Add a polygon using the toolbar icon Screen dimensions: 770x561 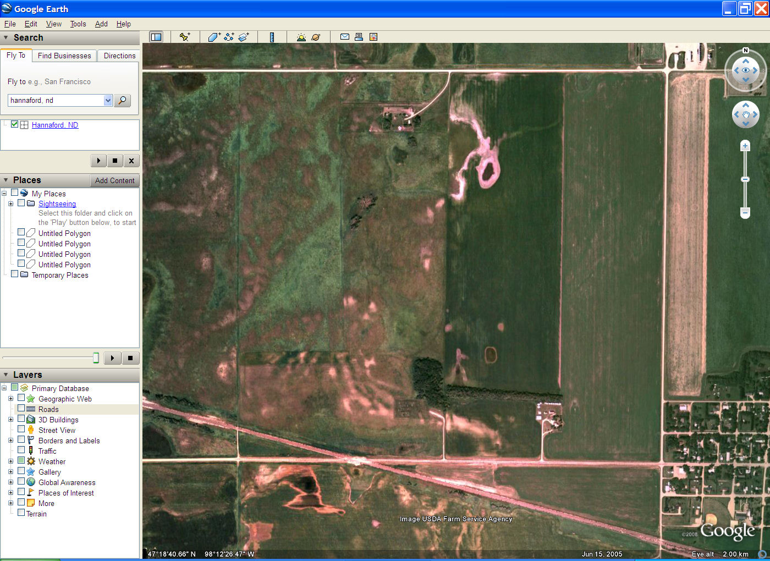(x=214, y=37)
